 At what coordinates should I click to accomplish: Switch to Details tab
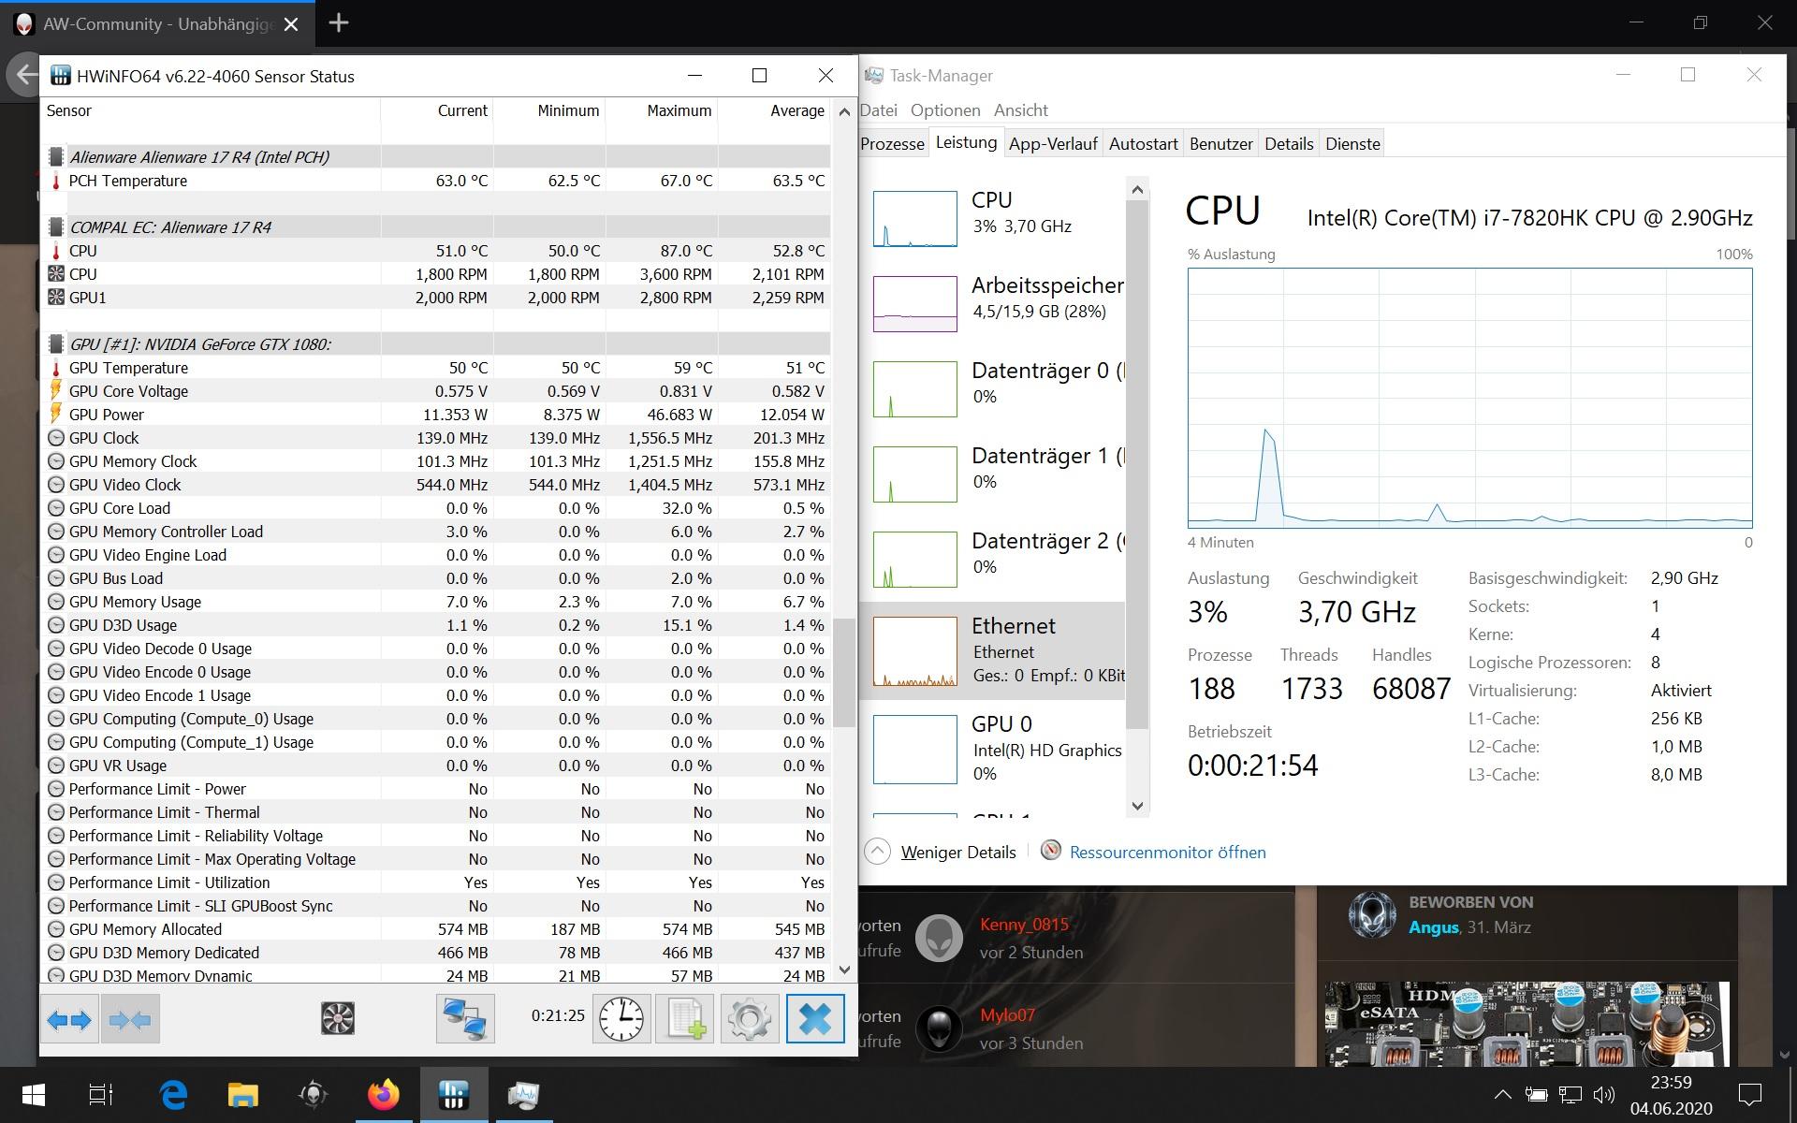click(1289, 144)
